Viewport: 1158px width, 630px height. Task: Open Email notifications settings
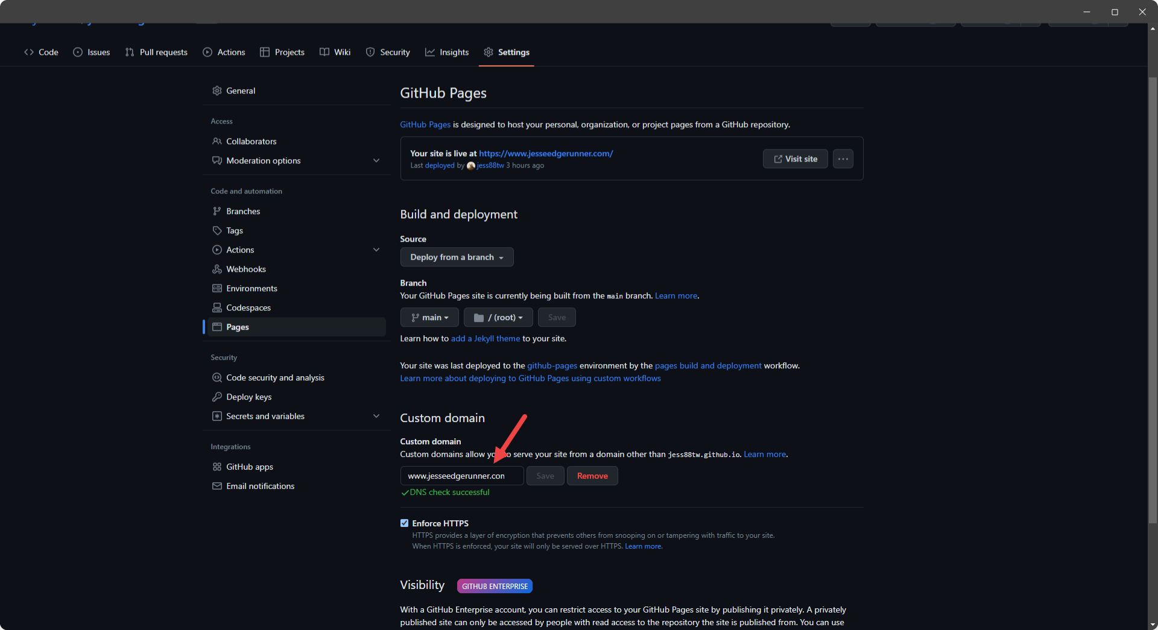(x=297, y=486)
